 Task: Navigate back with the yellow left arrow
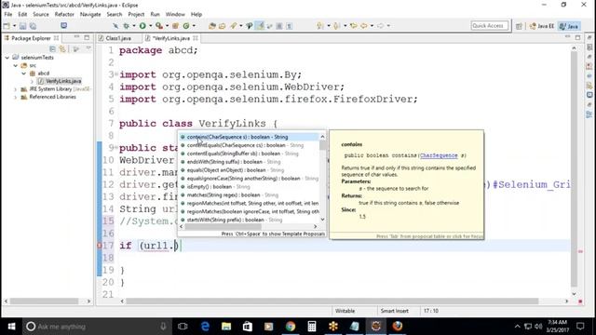coord(364,26)
